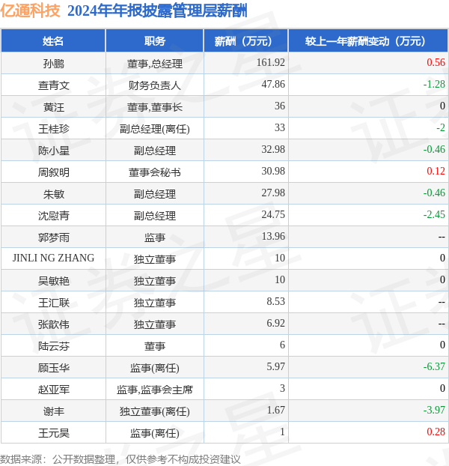Click the name 周叙明
Viewport: 449px width, 466px height.
point(53,172)
